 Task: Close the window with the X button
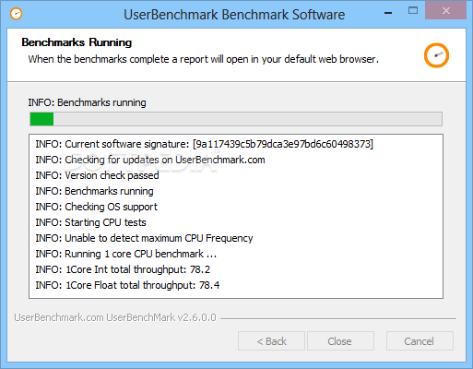tap(446, 11)
